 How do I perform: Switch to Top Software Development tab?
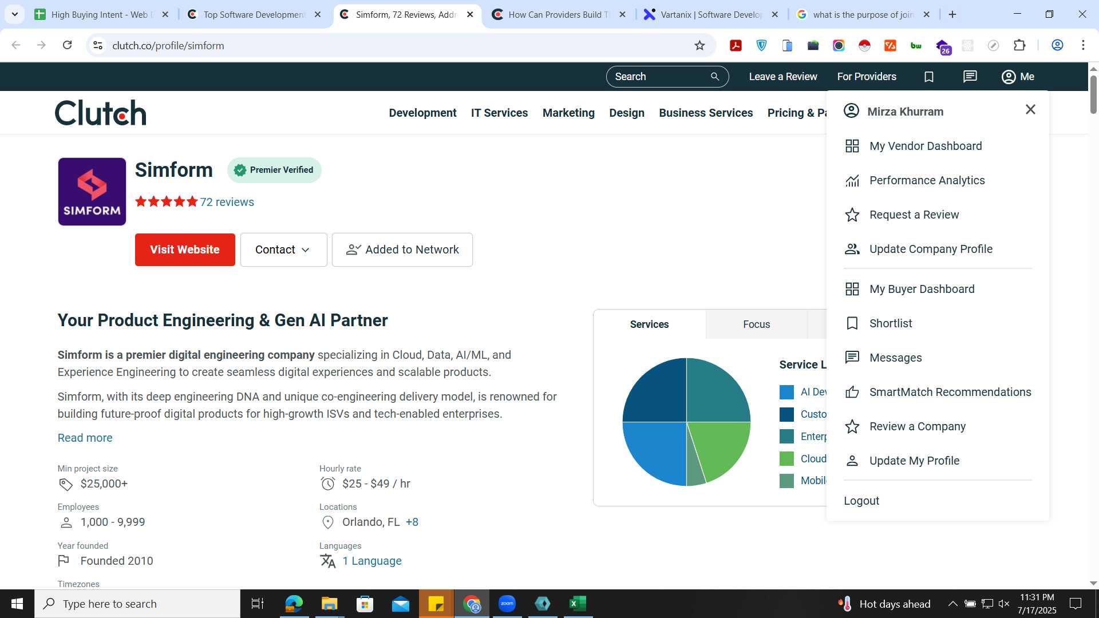tap(254, 14)
